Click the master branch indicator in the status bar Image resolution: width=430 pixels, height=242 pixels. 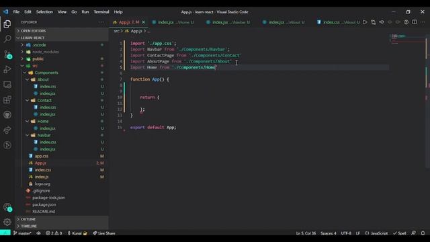point(22,233)
